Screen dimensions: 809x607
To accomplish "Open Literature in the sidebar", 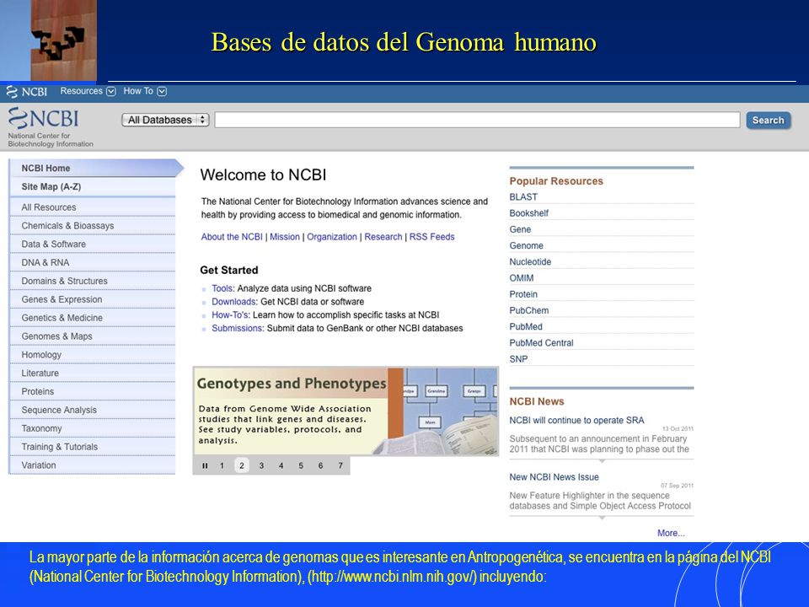I will [x=93, y=373].
